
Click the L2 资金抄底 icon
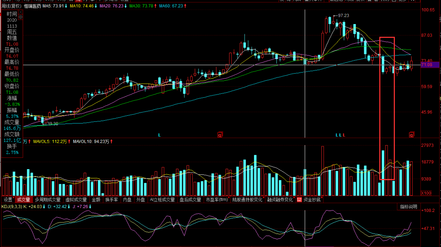pos(299,200)
